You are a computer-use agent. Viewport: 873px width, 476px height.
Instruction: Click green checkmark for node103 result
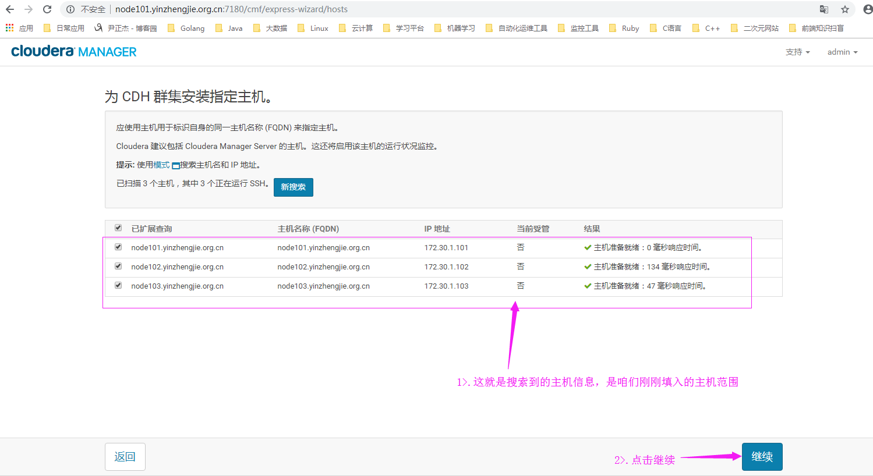click(x=588, y=286)
